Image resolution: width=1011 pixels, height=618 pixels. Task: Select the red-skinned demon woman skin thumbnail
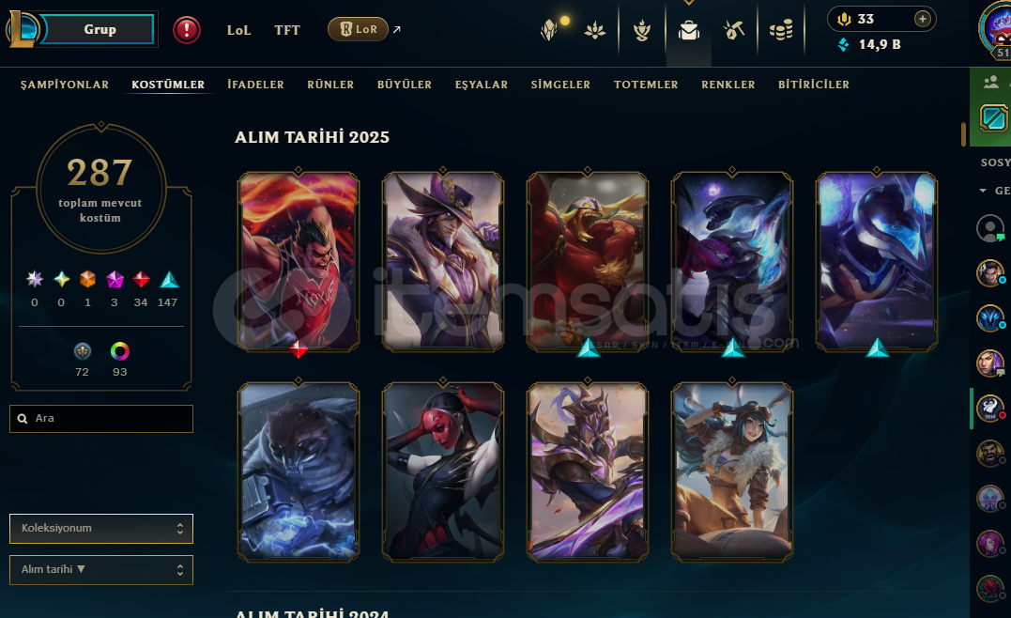click(443, 471)
